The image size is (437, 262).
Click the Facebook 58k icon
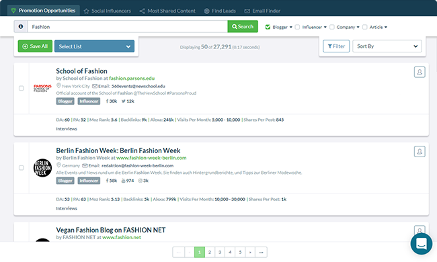[x=108, y=181]
